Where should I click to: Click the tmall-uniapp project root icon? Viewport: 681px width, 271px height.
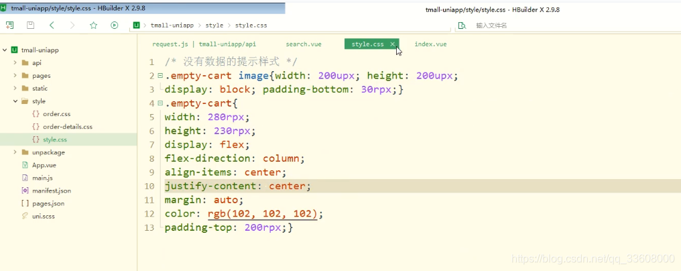14,50
